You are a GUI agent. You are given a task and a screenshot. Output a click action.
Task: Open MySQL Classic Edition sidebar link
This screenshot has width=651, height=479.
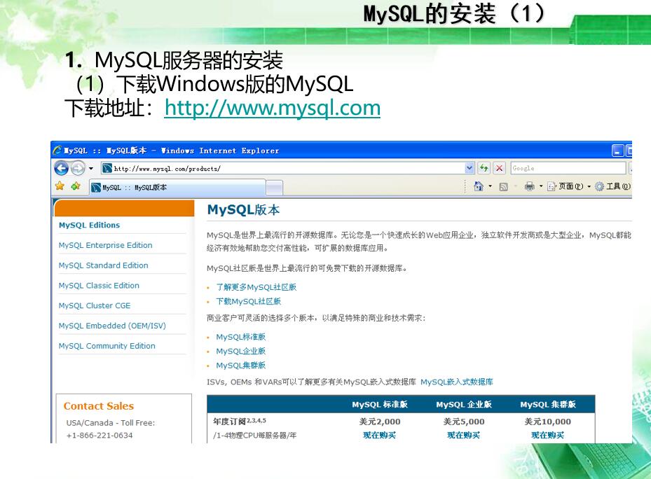[x=99, y=286]
